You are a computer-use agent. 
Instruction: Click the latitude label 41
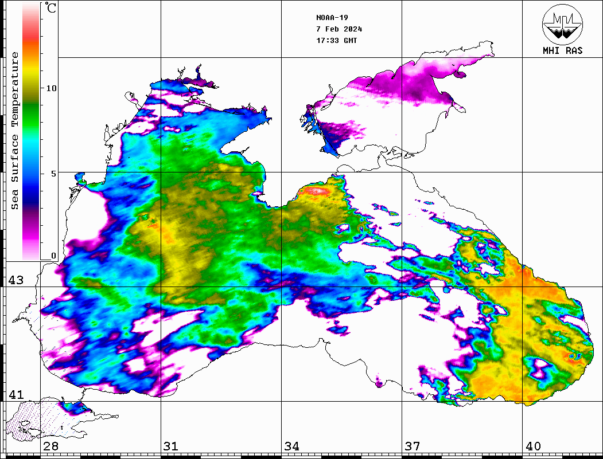(x=16, y=394)
